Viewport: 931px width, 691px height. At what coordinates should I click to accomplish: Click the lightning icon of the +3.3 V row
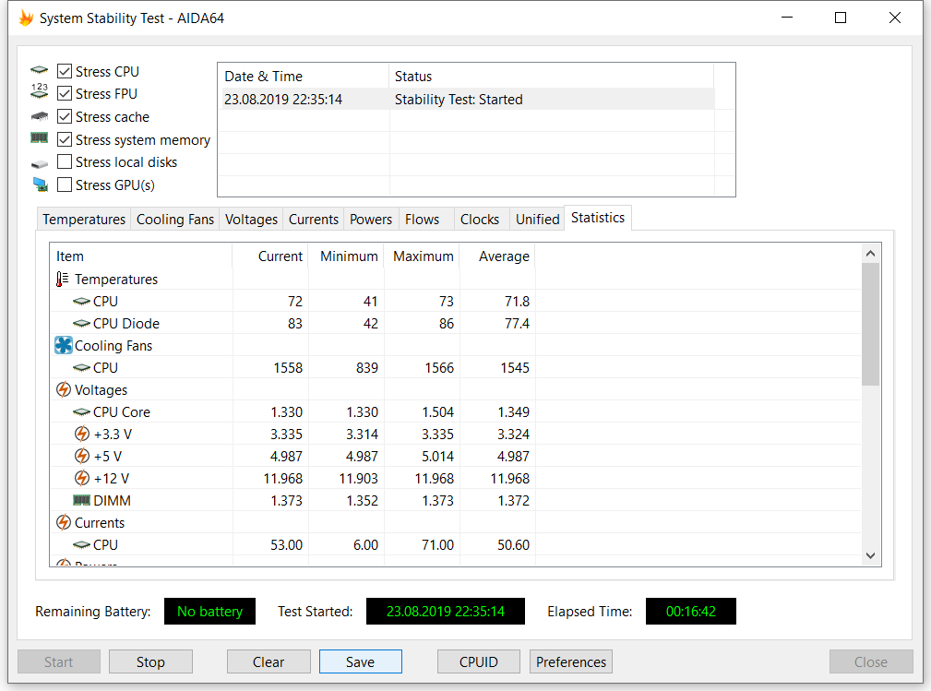82,434
